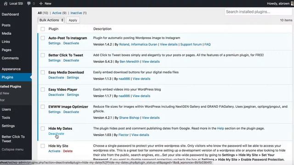Open Settings for Easy Video Player
The image size is (294, 165).
[73, 95]
